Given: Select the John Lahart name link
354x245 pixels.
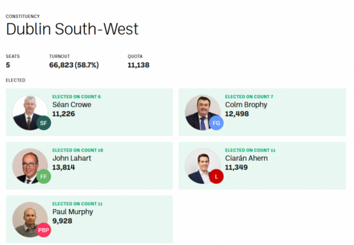Looking at the screenshot, I should pyautogui.click(x=72, y=158).
